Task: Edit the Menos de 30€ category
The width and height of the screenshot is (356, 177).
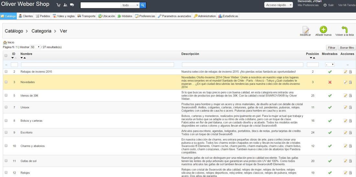Action: pyautogui.click(x=346, y=96)
